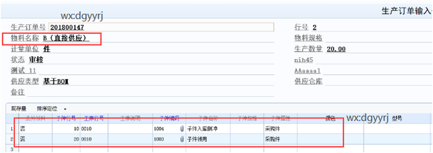Screen dimensions: 433x153
Task: Click the 生产数量 value 20.00
Action: coord(336,49)
